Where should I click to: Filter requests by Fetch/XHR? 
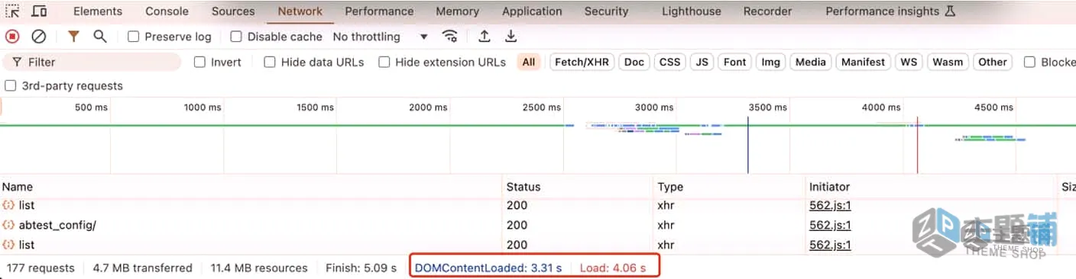click(x=582, y=63)
